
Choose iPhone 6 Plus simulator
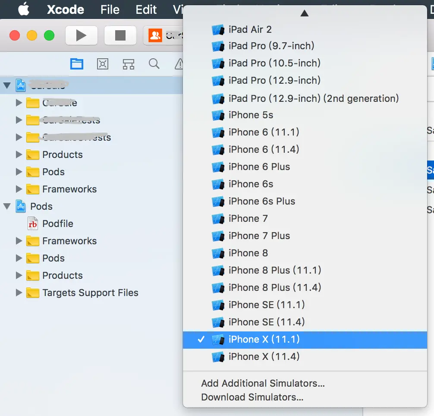pyautogui.click(x=305, y=167)
